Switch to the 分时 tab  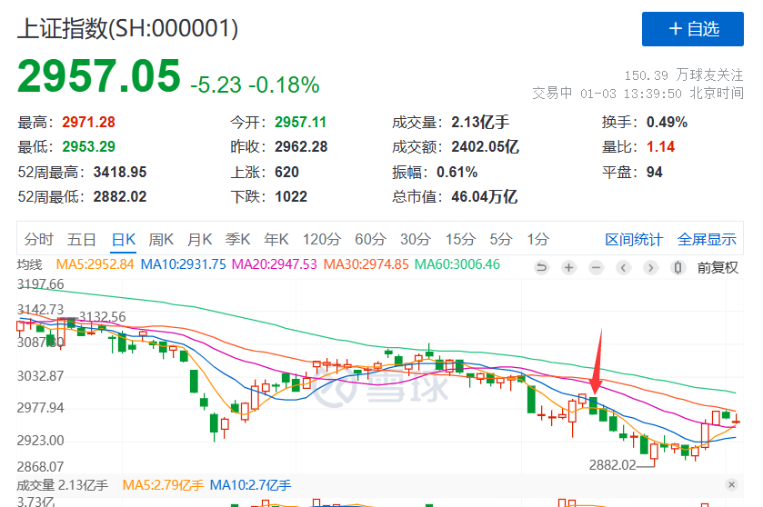click(x=38, y=239)
